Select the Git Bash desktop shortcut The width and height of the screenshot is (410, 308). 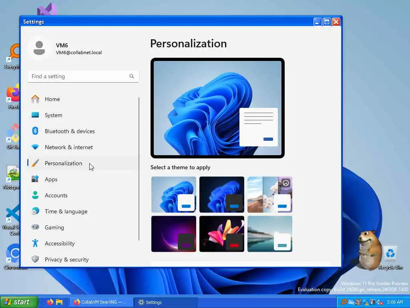[12, 136]
